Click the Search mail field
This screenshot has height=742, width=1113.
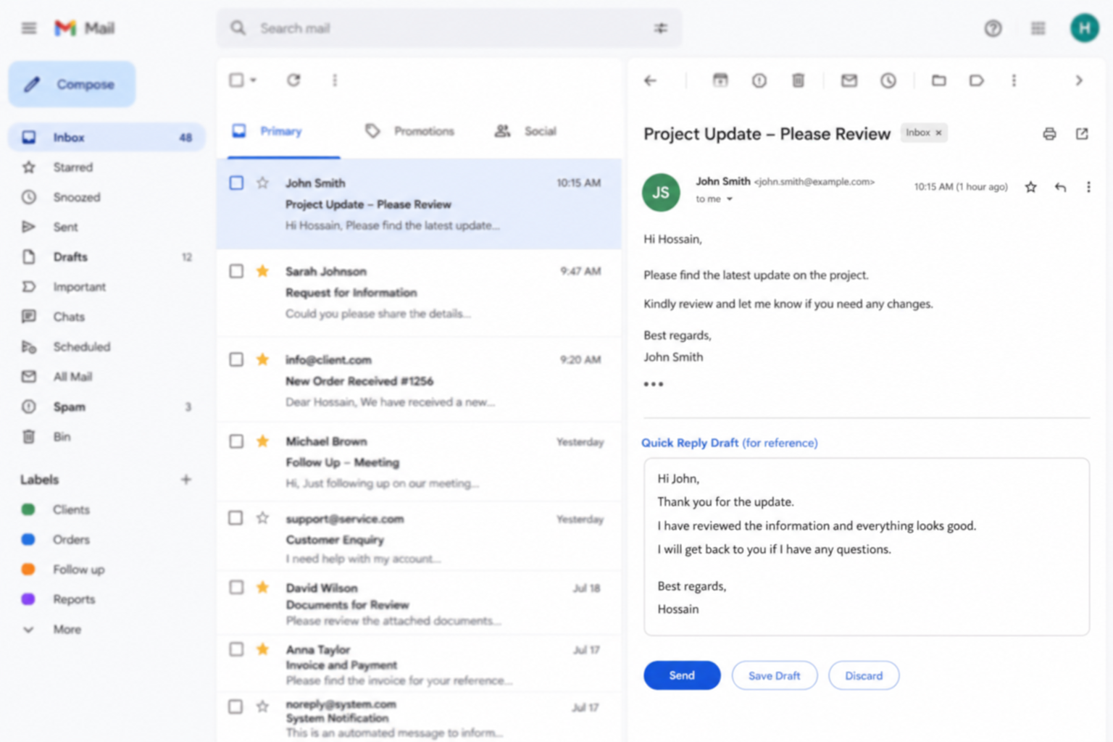point(449,28)
